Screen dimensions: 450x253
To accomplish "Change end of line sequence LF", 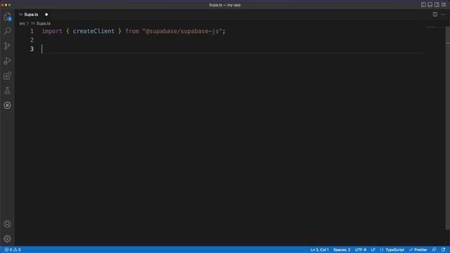I will [373, 250].
